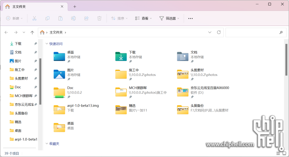Select the 主文件夹 tab
The height and width of the screenshot is (157, 289).
pos(35,7)
